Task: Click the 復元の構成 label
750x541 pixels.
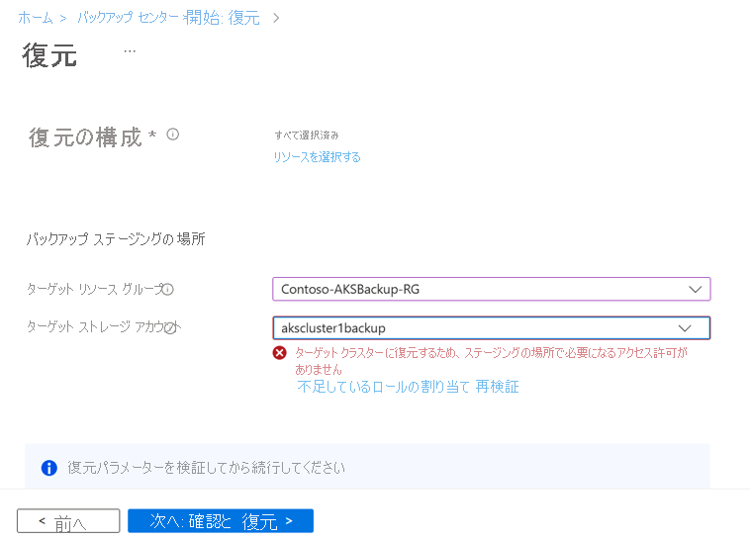Action: pos(86,137)
